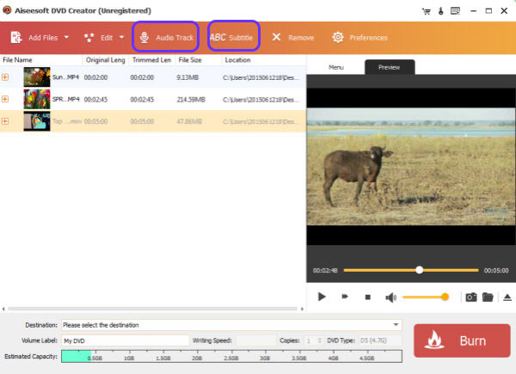The width and height of the screenshot is (516, 374).
Task: Expand the first video's tree node
Action: pyautogui.click(x=6, y=77)
